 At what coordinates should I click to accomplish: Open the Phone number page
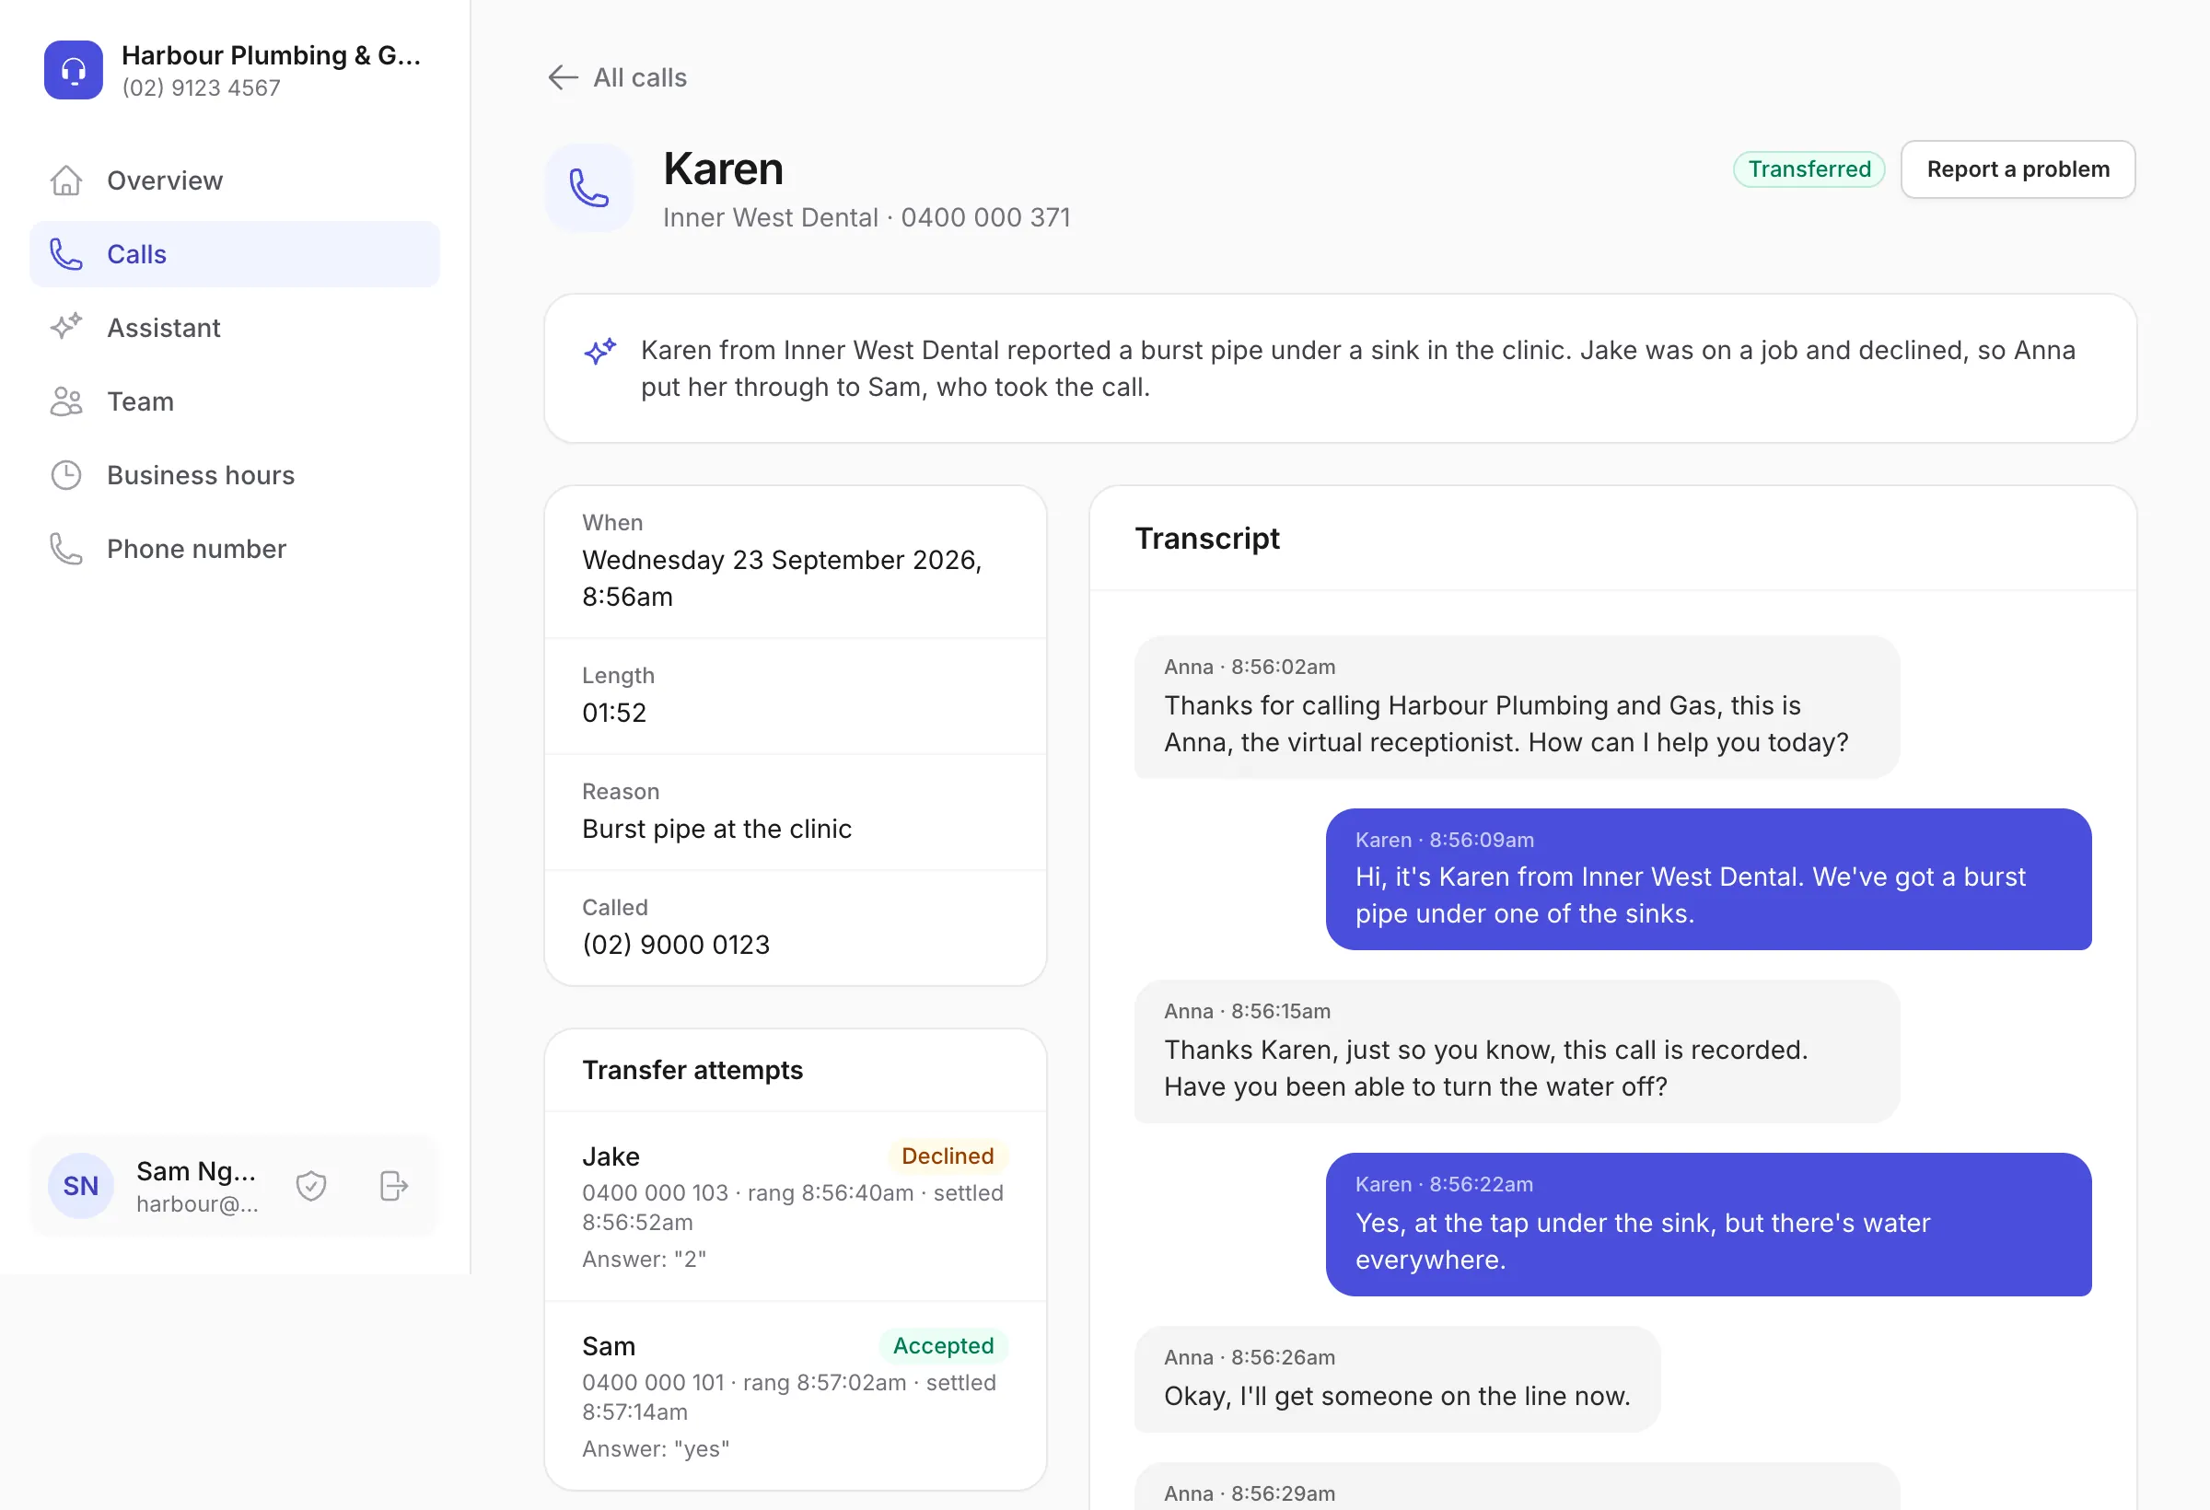tap(235, 549)
